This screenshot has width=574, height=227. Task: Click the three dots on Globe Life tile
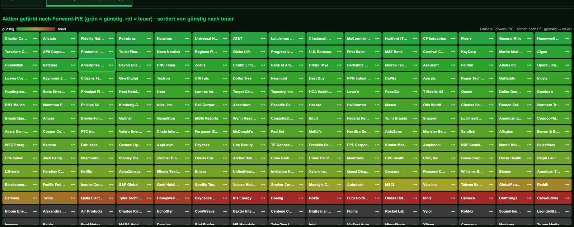(263, 52)
